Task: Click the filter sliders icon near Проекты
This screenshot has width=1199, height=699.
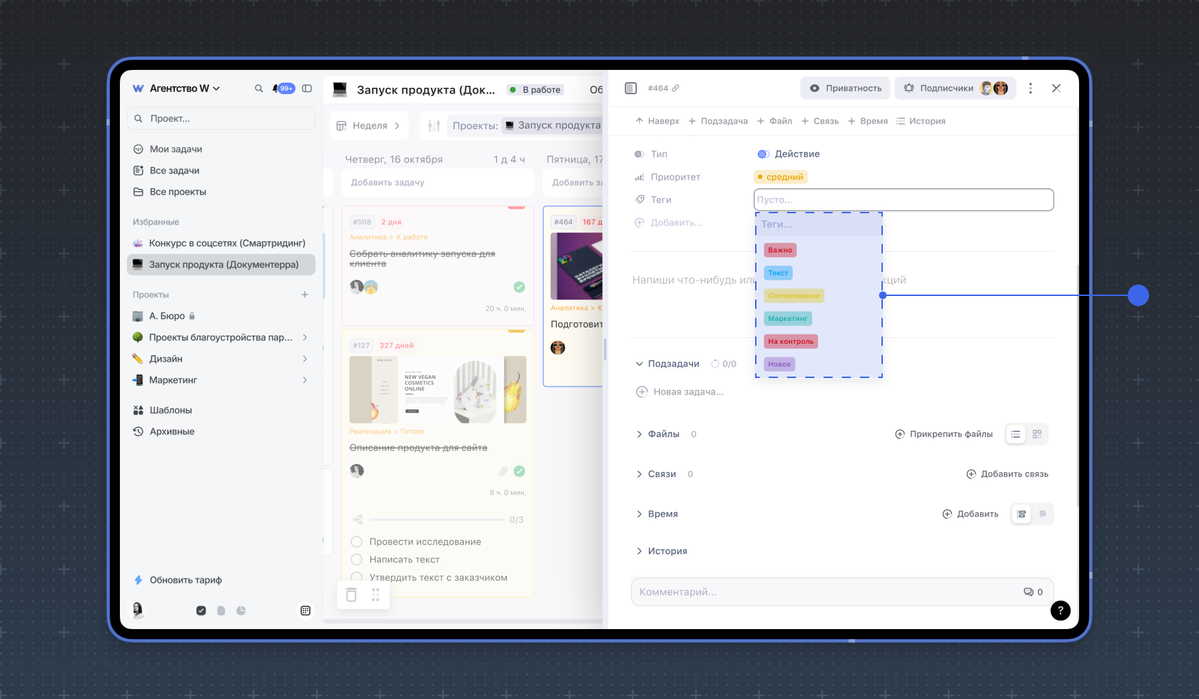Action: pos(434,126)
